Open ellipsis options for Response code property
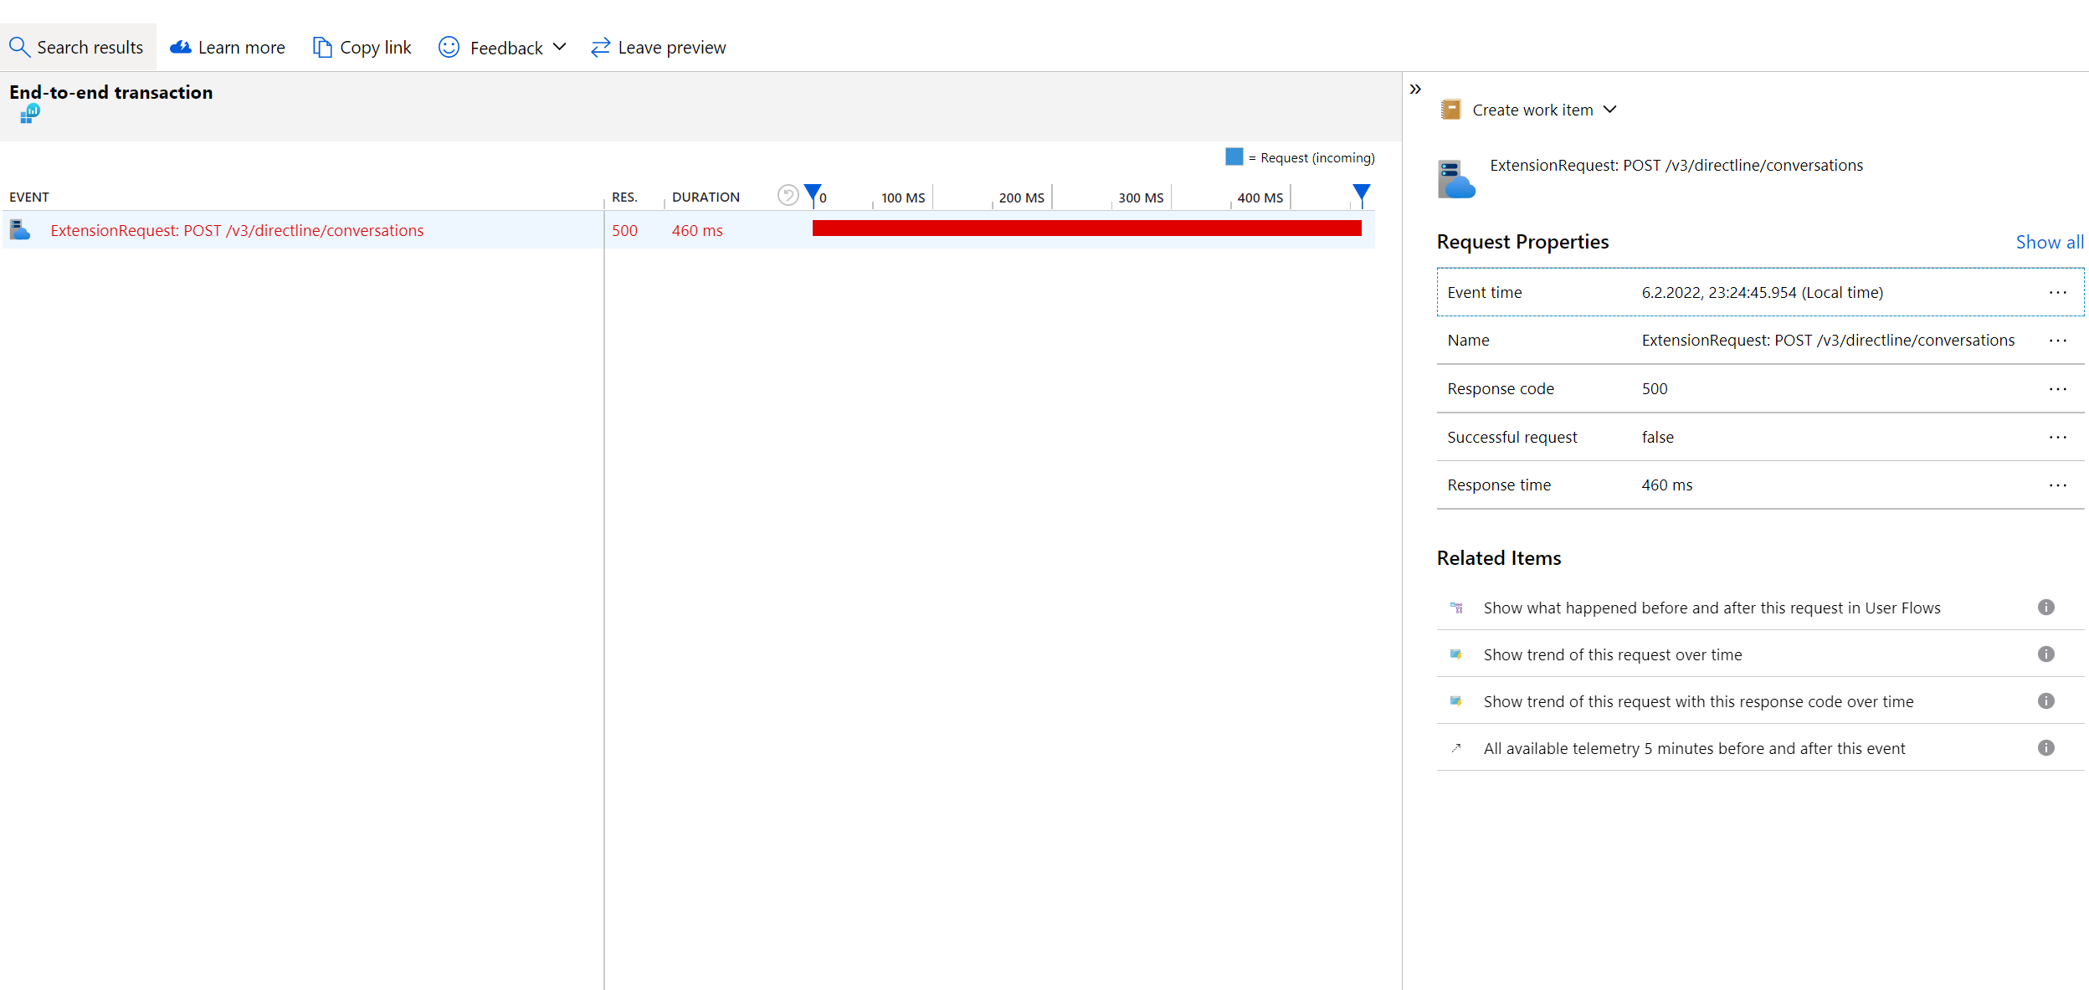 [x=2058, y=388]
